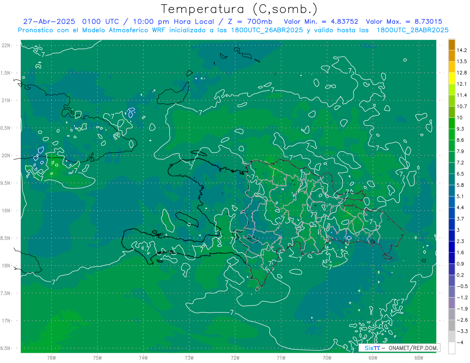
Task: Click the 0.2 value on the color scale
Action: (461, 275)
